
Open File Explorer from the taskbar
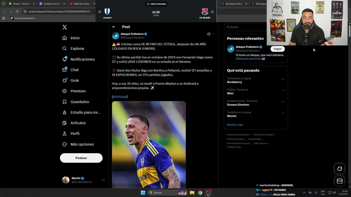[x=192, y=193]
